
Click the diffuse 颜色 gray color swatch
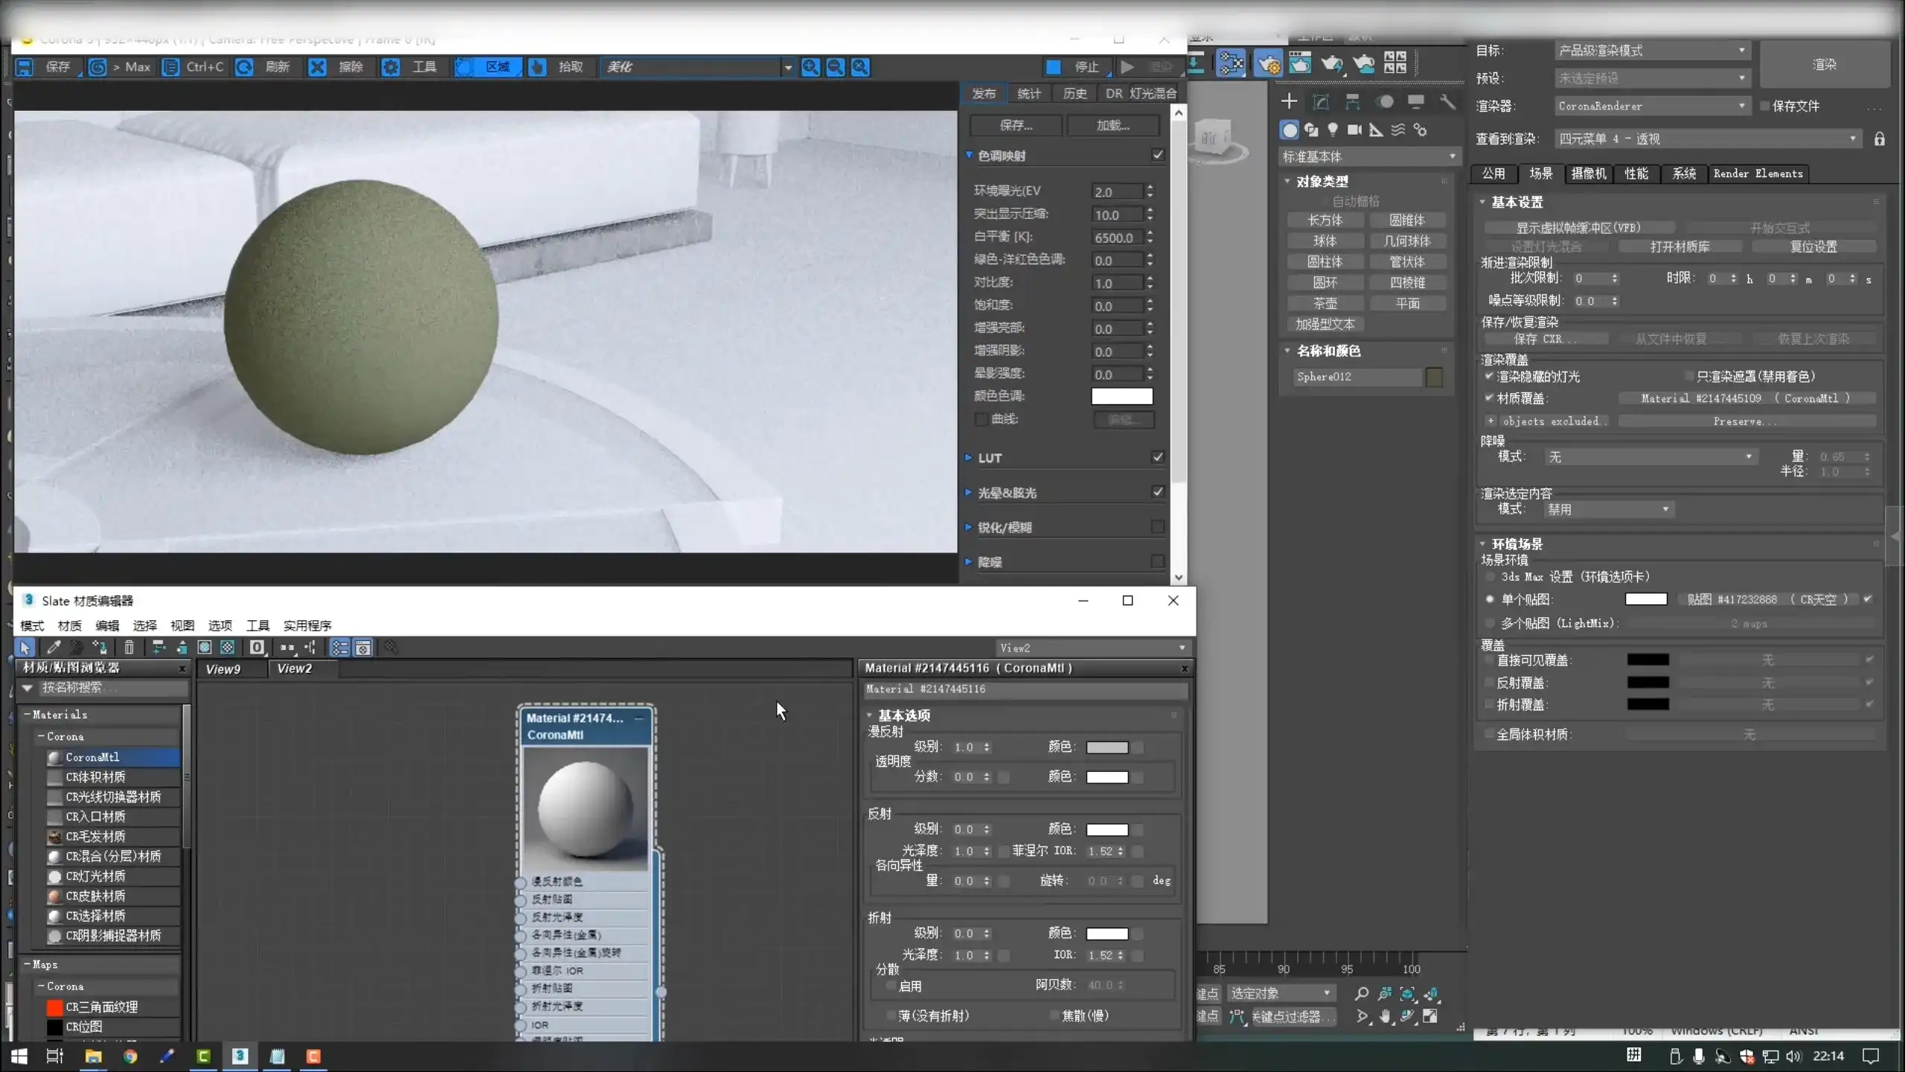[1107, 747]
